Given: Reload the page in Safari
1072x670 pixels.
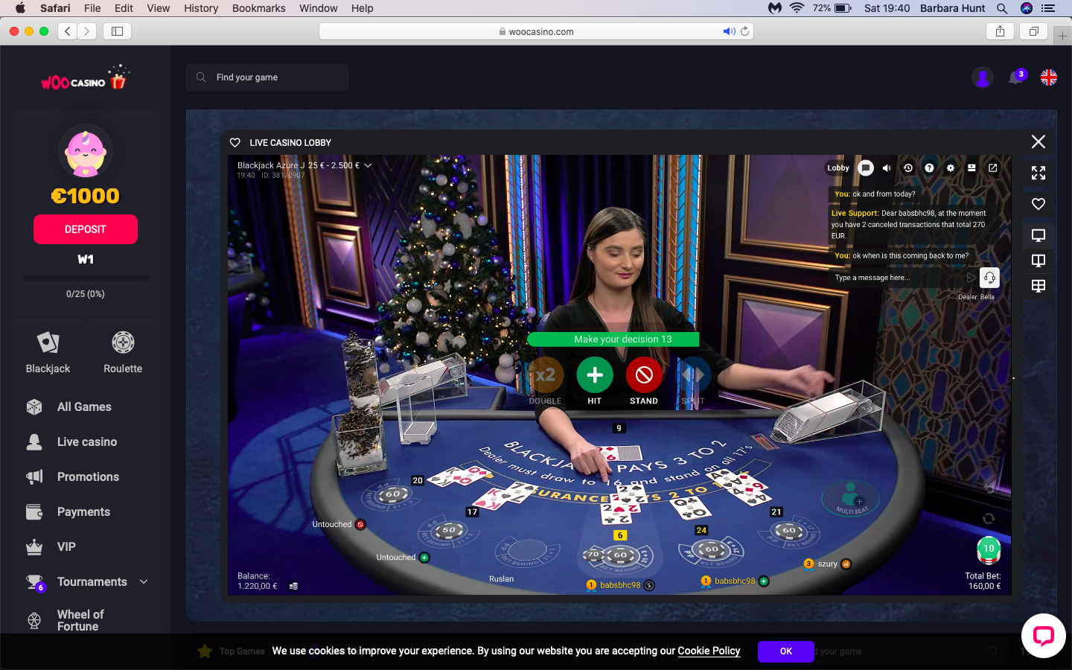Looking at the screenshot, I should [x=744, y=31].
